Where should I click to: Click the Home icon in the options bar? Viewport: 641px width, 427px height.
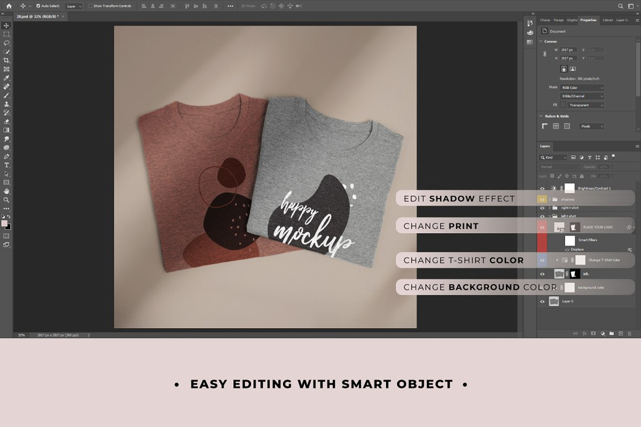9,6
